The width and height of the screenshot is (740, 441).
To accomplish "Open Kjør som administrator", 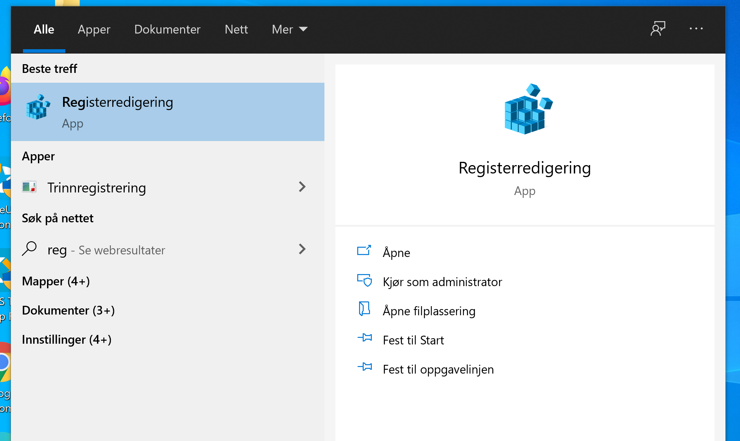I will 442,281.
